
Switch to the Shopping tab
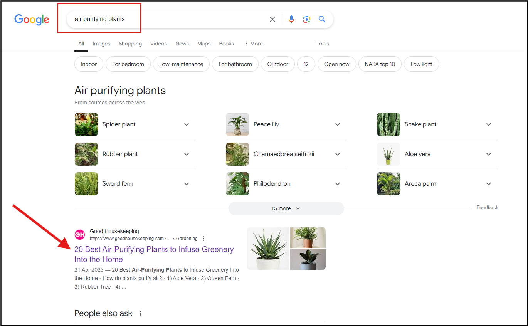[x=130, y=44]
